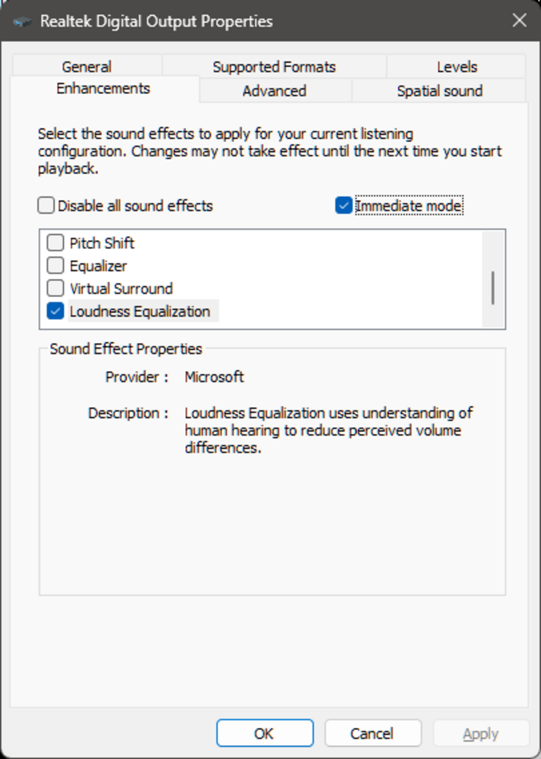Click the sound effects list scrollbar thumb
This screenshot has width=541, height=759.
click(493, 288)
